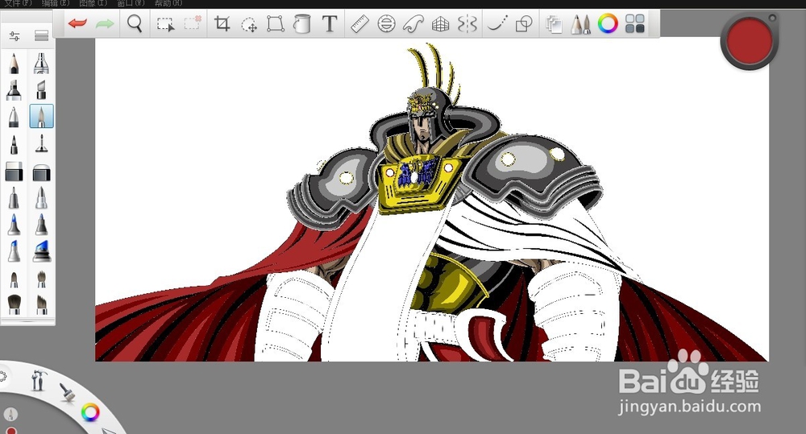The image size is (806, 434).
Task: Select the Soft Eraser
Action: [x=41, y=172]
